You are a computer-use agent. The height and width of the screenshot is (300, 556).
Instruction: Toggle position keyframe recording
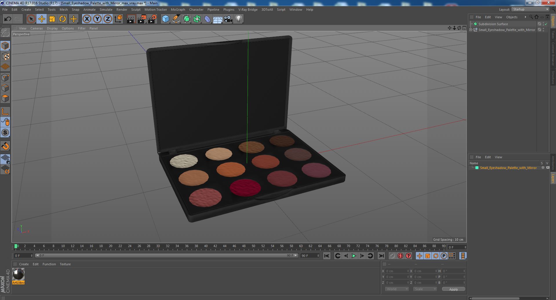tap(419, 256)
